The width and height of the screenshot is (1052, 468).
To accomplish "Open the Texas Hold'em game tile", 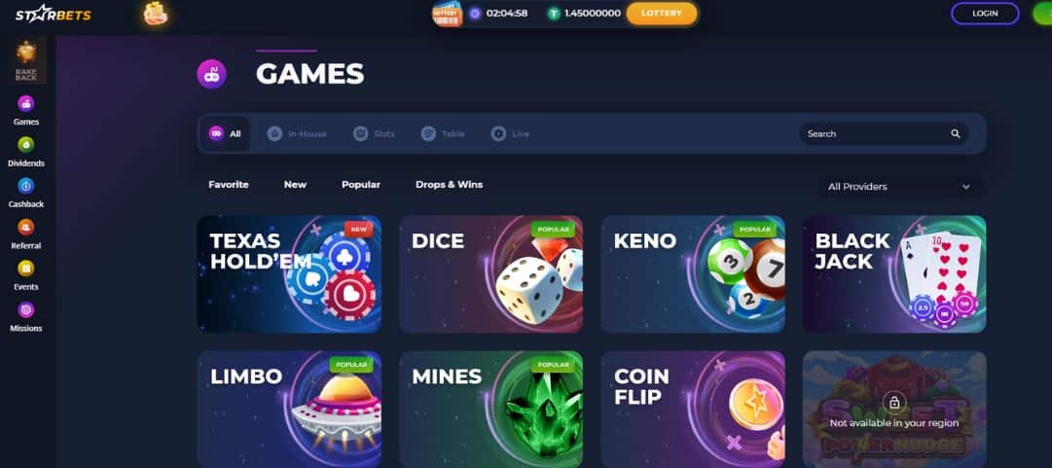I will coord(289,274).
